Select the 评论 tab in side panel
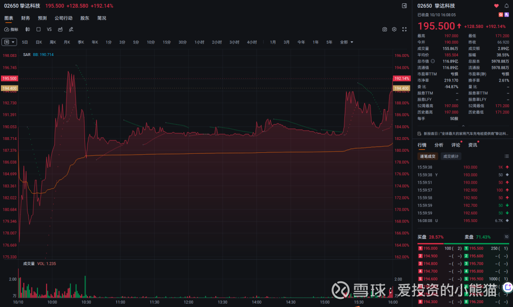The image size is (513, 307). 456,145
